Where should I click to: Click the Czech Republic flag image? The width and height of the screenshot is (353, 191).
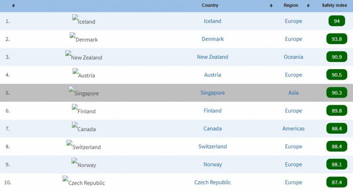84,182
